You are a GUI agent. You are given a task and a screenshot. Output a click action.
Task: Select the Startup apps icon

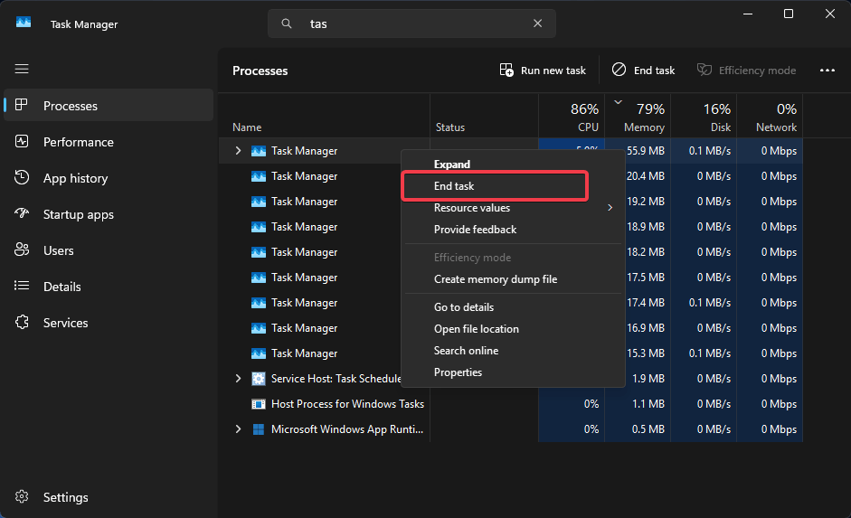(23, 214)
